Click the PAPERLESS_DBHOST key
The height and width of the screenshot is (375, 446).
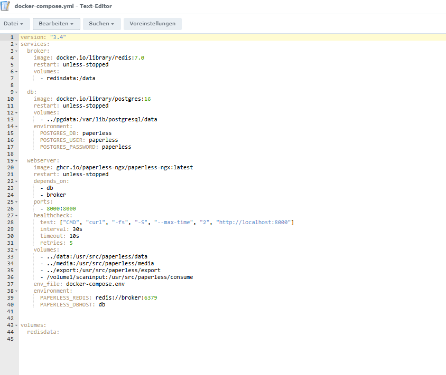[68, 305]
